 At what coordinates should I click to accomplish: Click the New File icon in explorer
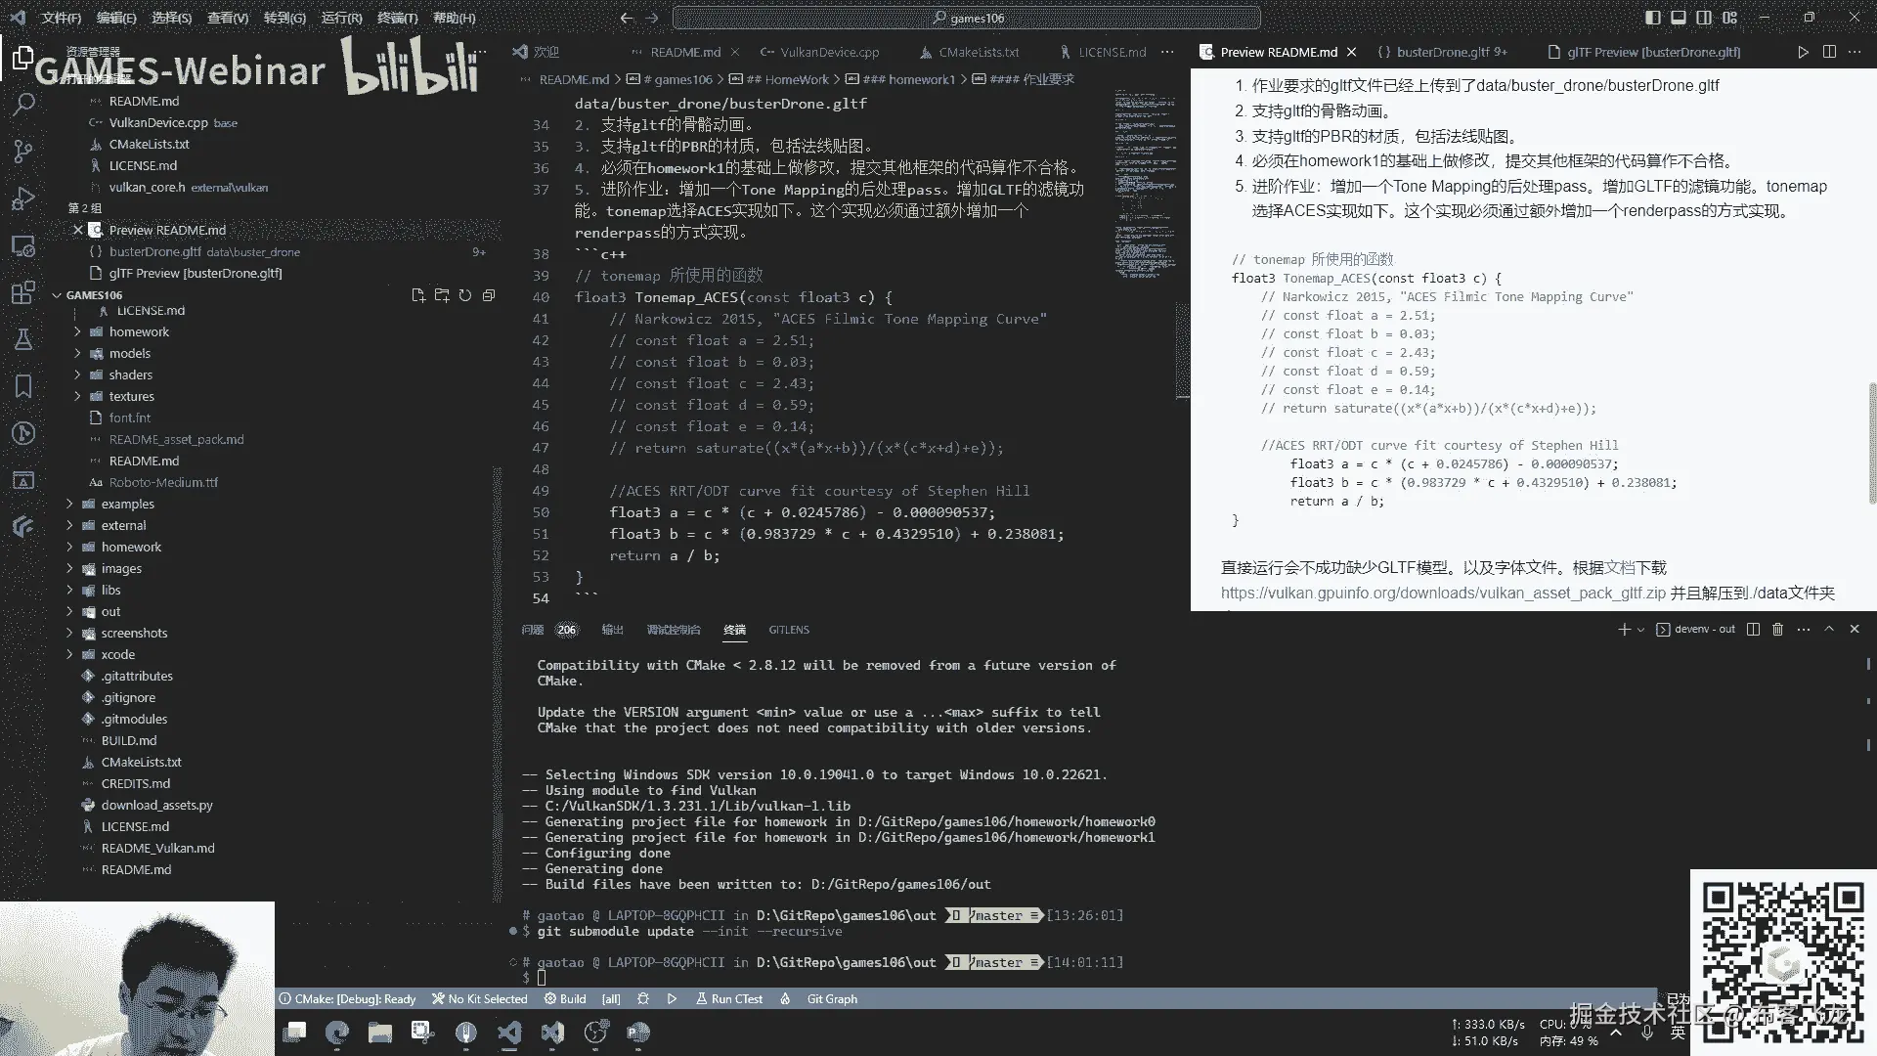pos(418,295)
